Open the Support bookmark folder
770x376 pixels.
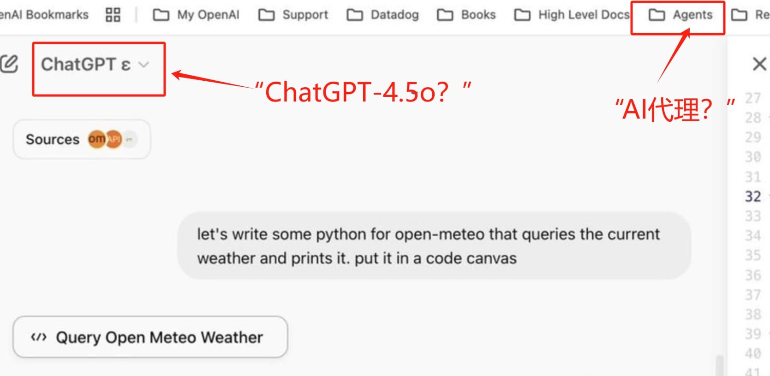293,15
